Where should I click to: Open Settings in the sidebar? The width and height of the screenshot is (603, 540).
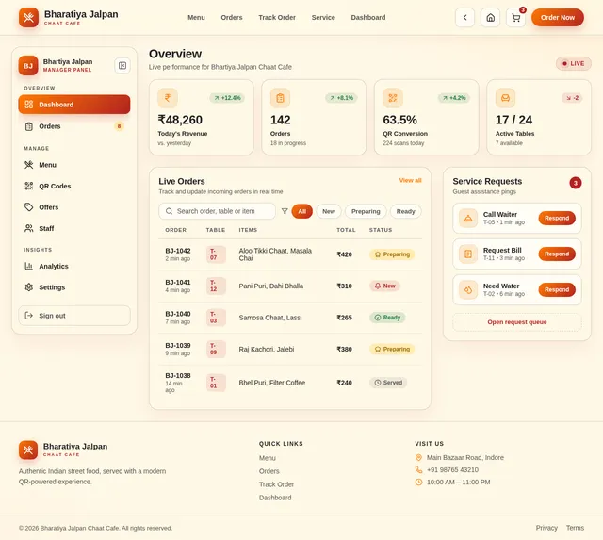point(74,287)
